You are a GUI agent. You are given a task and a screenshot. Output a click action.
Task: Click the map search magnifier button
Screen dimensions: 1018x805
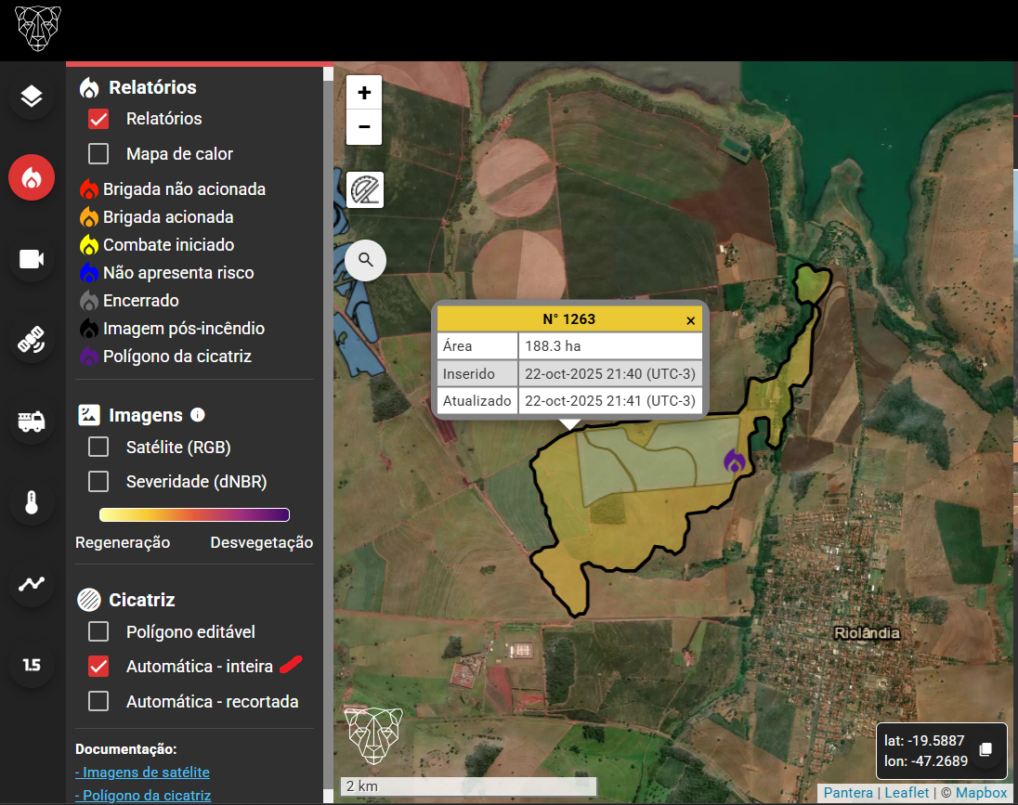(x=365, y=260)
